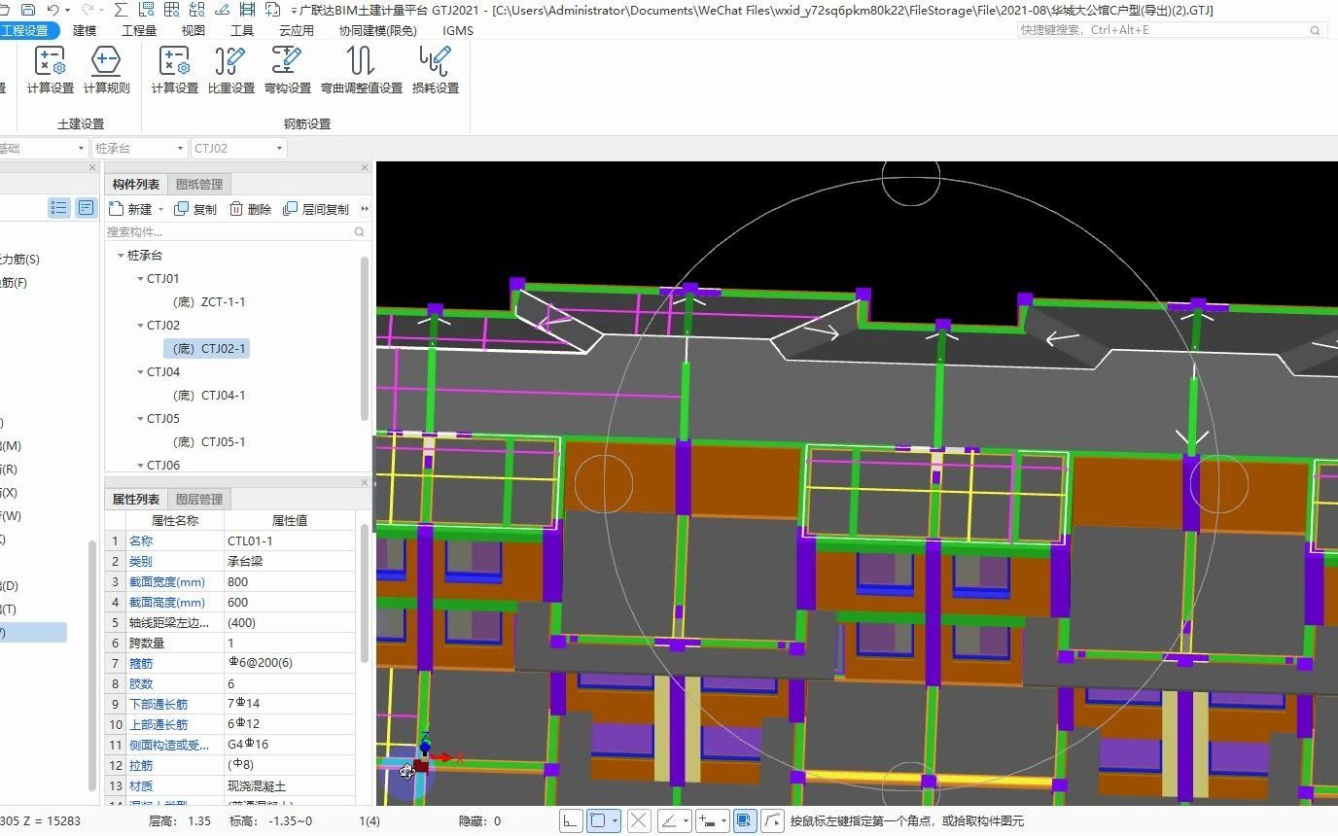Toggle the list view button in navigation panel

pyautogui.click(x=59, y=208)
